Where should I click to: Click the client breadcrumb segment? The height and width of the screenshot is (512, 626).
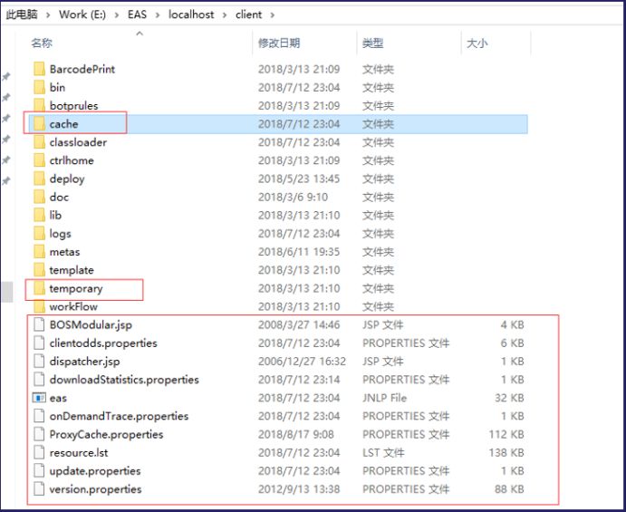(x=249, y=14)
